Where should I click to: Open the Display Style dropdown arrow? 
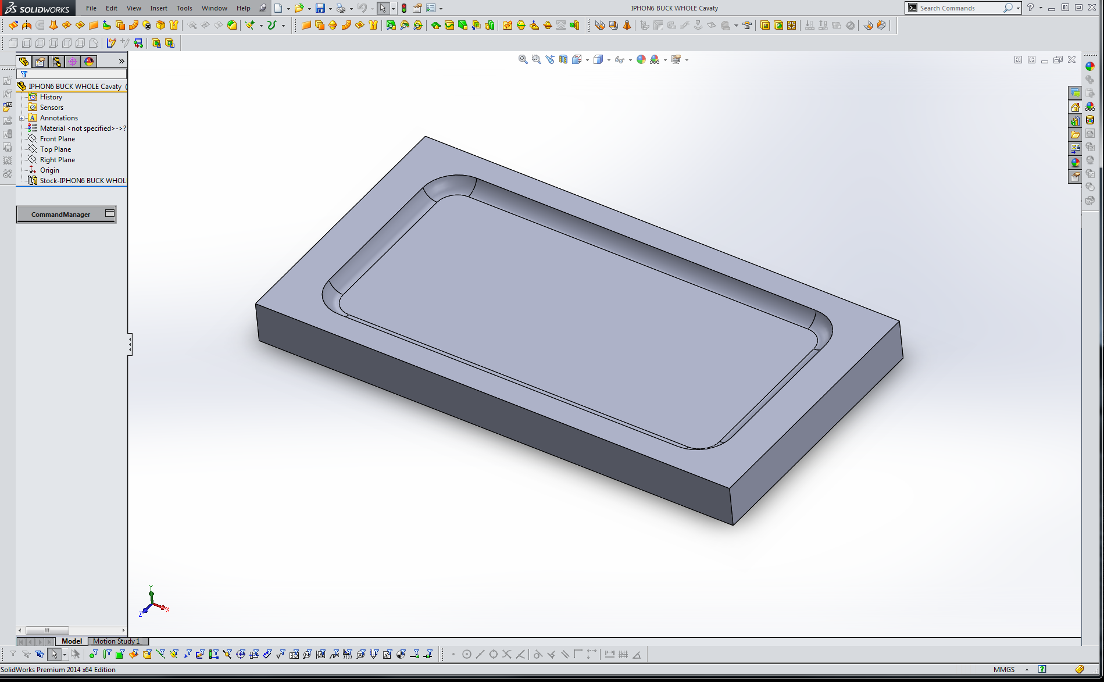pyautogui.click(x=609, y=60)
